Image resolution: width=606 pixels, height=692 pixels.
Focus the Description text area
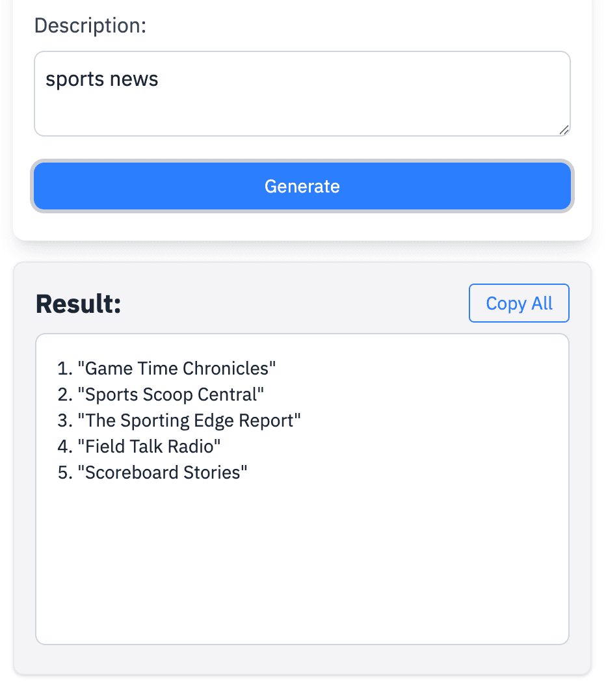click(302, 94)
